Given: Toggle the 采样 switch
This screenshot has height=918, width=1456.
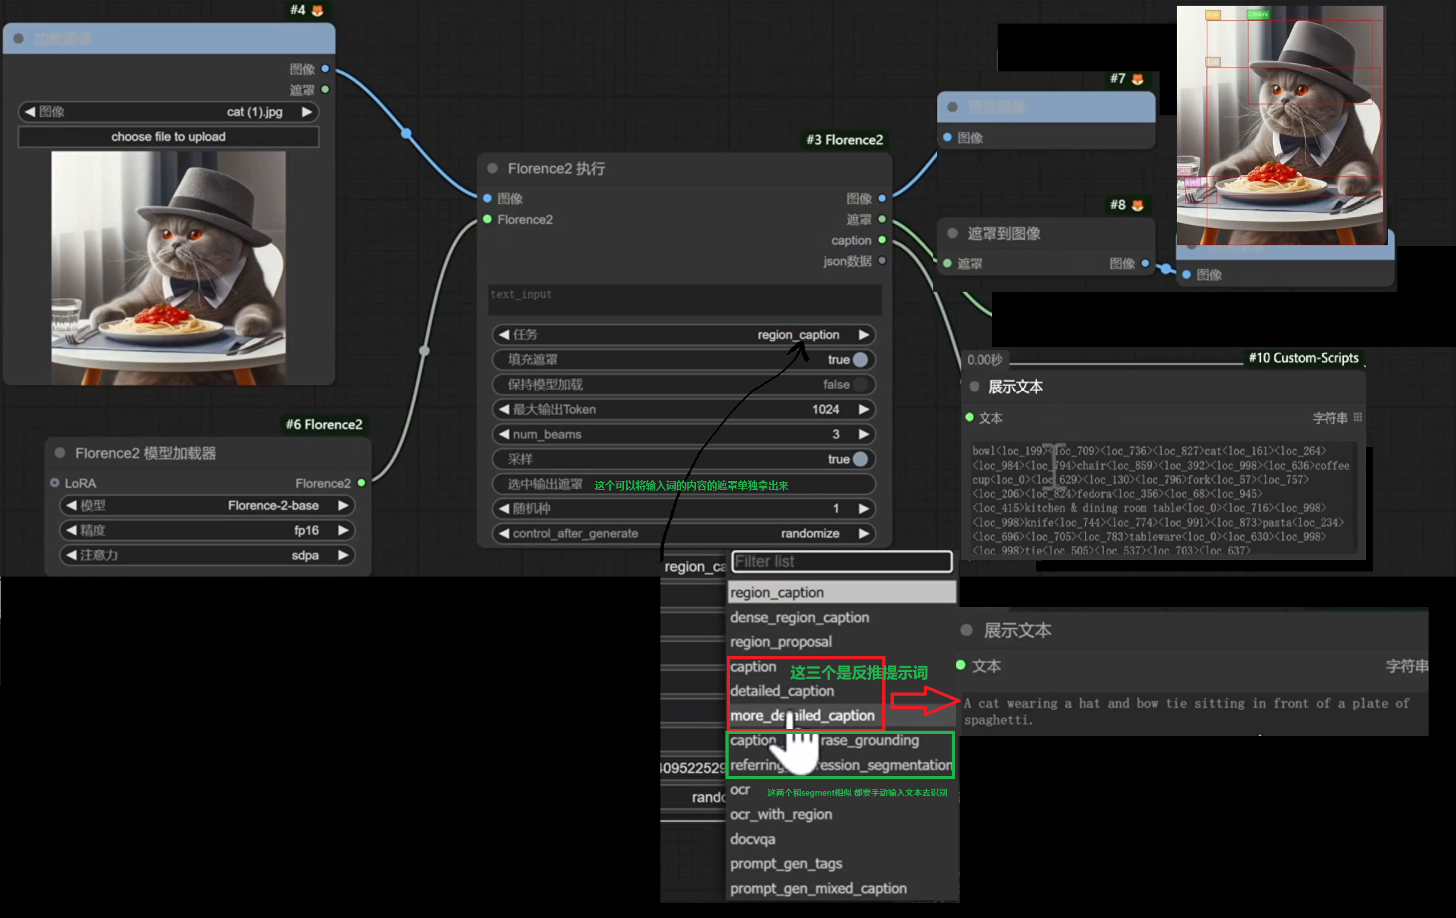Looking at the screenshot, I should (x=859, y=459).
